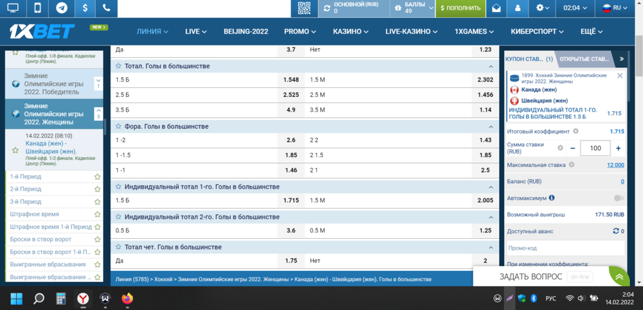Open the LIVE-КАЗИНО menu
The image size is (643, 310).
coord(412,31)
